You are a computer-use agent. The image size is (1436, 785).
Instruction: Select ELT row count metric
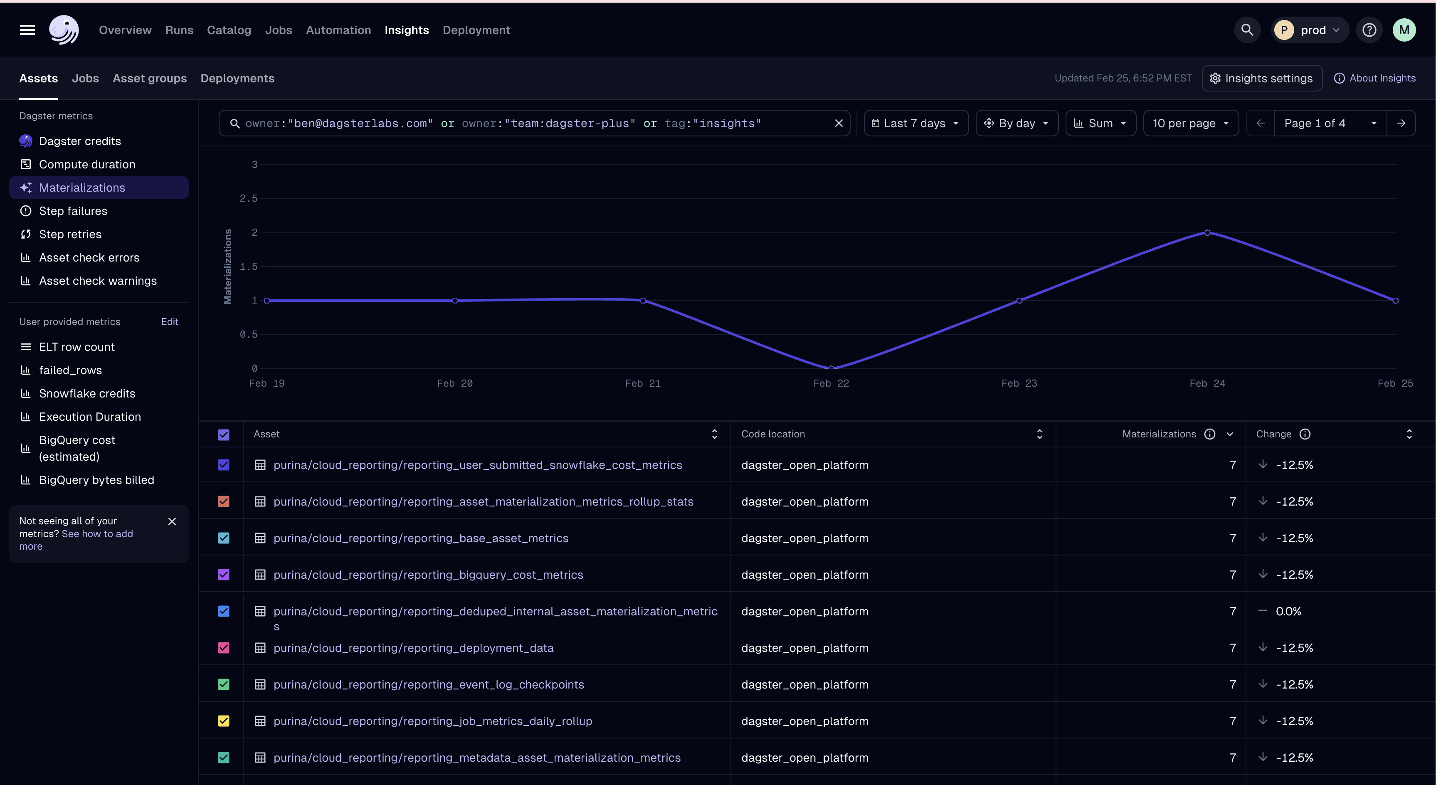click(99, 347)
